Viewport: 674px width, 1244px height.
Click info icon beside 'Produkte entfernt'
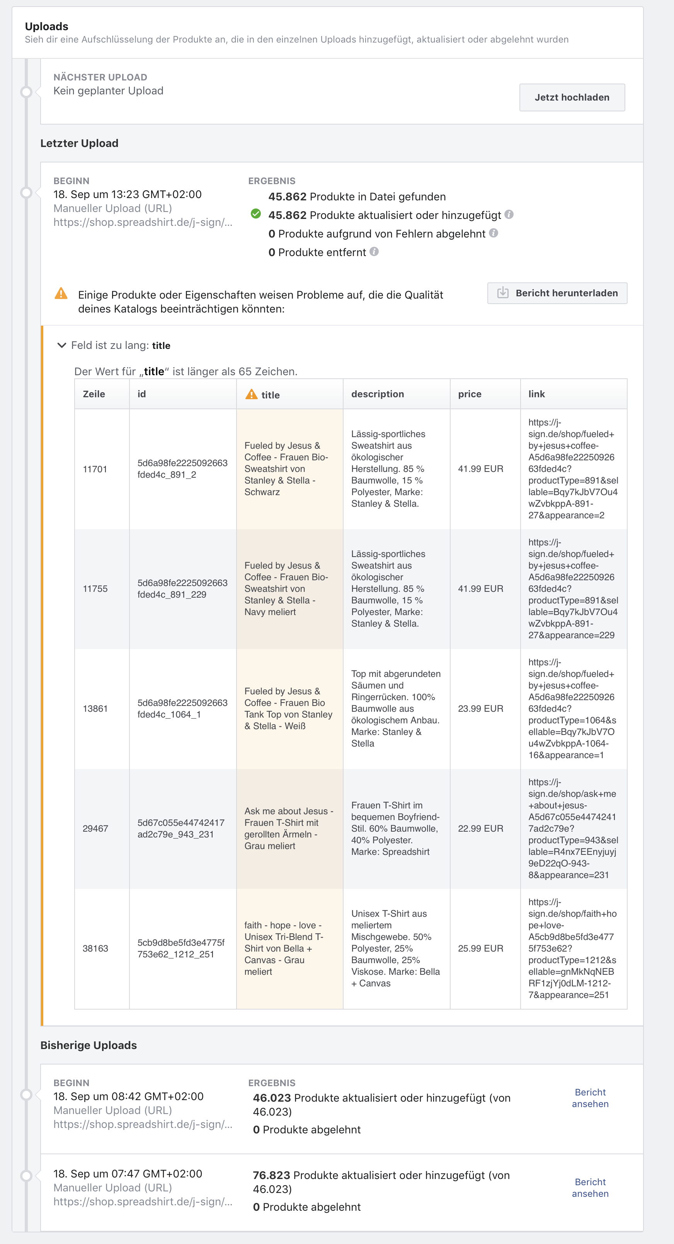pyautogui.click(x=374, y=251)
